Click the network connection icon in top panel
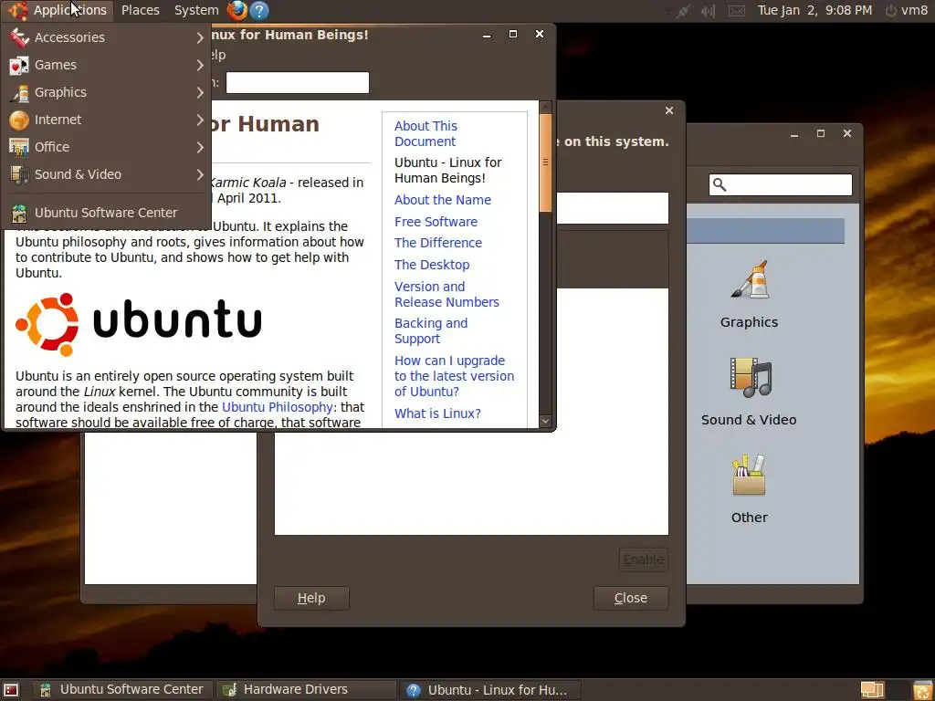The image size is (935, 701). click(683, 11)
